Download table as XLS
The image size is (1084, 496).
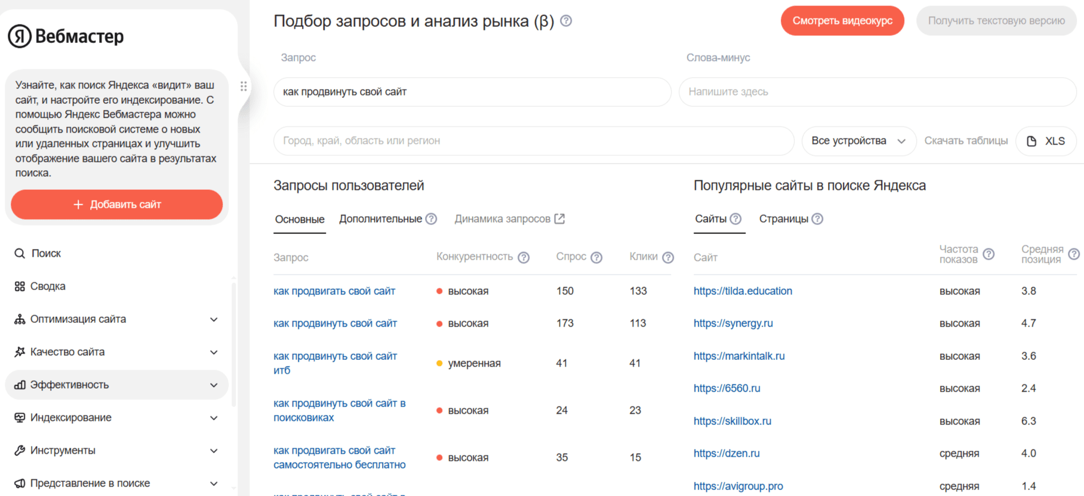pyautogui.click(x=1046, y=141)
